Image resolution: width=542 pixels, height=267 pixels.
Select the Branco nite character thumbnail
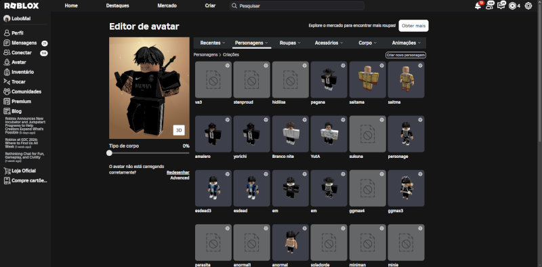click(291, 134)
